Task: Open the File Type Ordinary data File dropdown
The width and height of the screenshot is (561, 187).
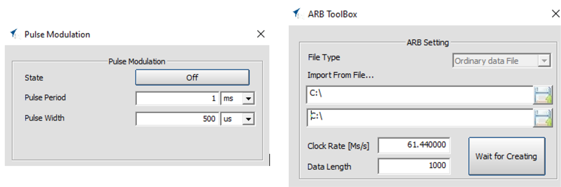Action: pyautogui.click(x=544, y=61)
